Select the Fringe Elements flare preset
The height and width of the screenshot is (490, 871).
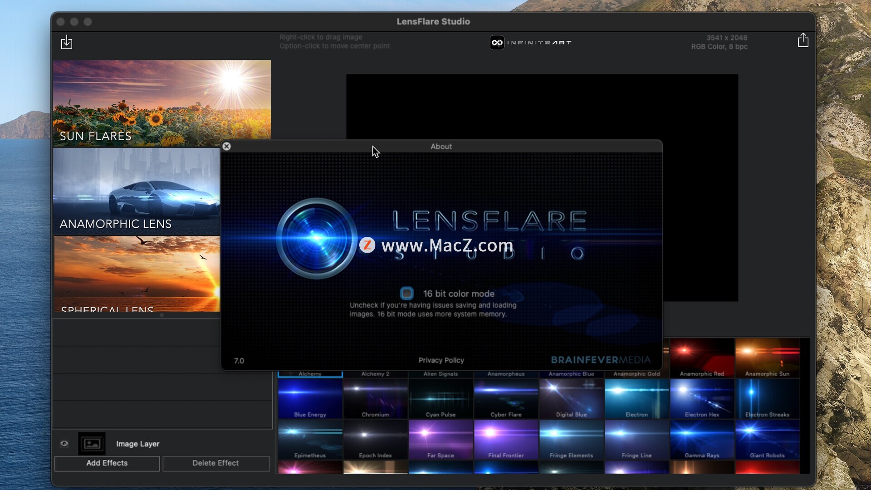click(x=572, y=440)
